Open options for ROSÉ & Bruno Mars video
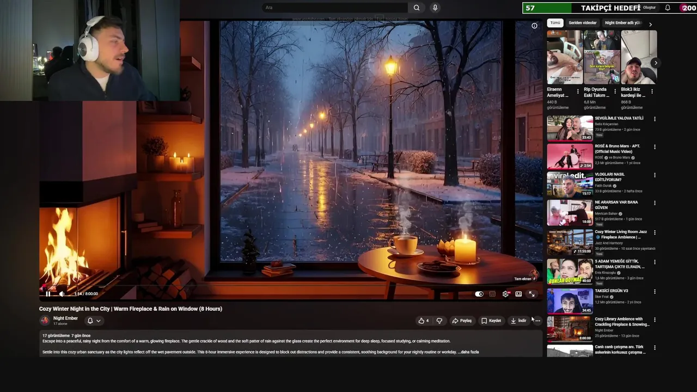697x392 pixels. [x=655, y=147]
